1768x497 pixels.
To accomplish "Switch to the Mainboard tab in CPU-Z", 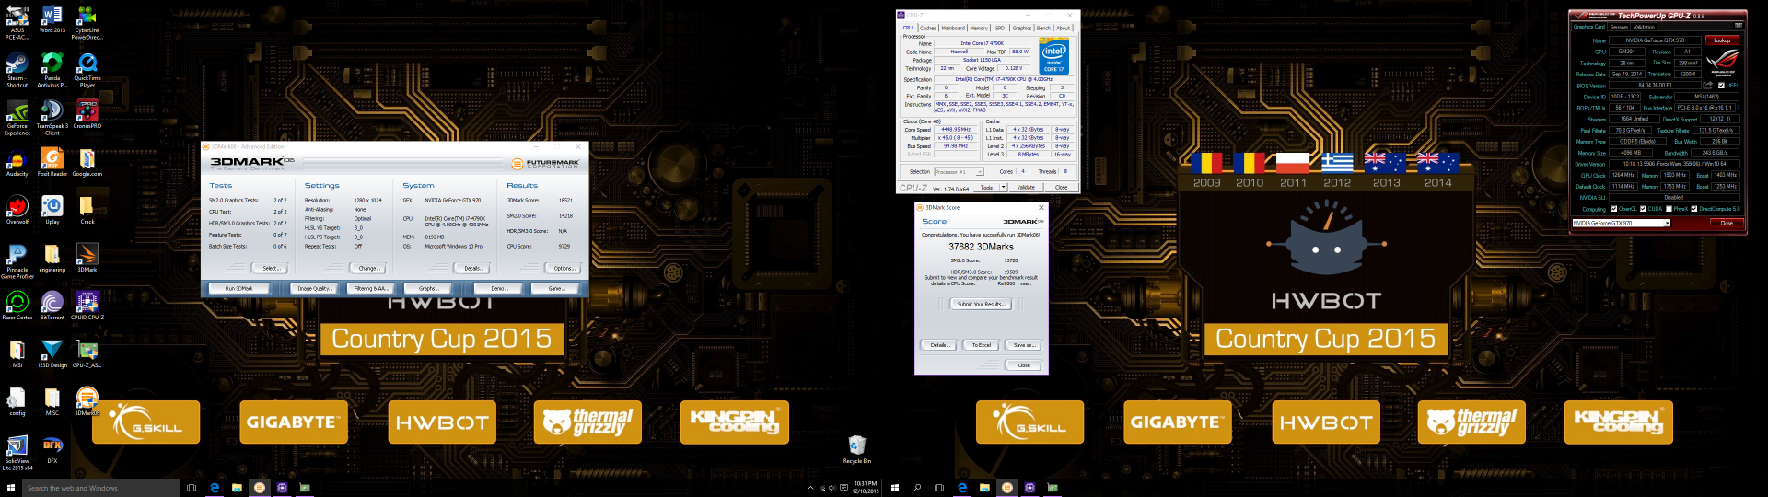I will 953,28.
